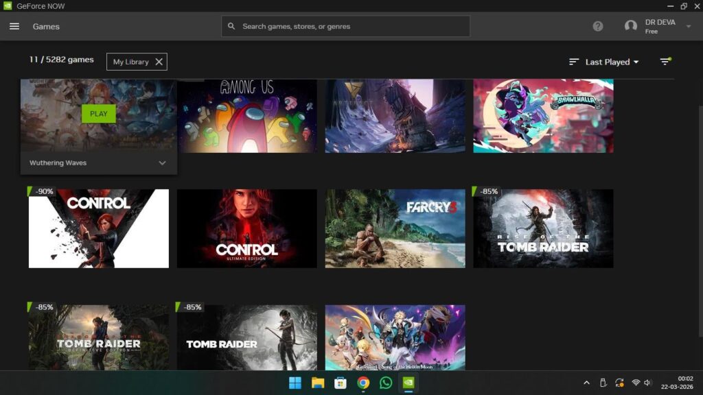Click the Wuthering Waves title text

pos(58,163)
